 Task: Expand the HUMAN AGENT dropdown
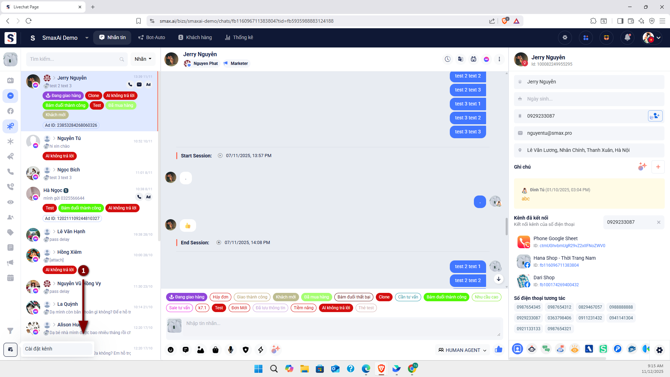click(462, 350)
